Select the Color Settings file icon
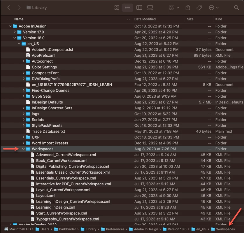The height and width of the screenshot is (233, 244). tap(28, 67)
